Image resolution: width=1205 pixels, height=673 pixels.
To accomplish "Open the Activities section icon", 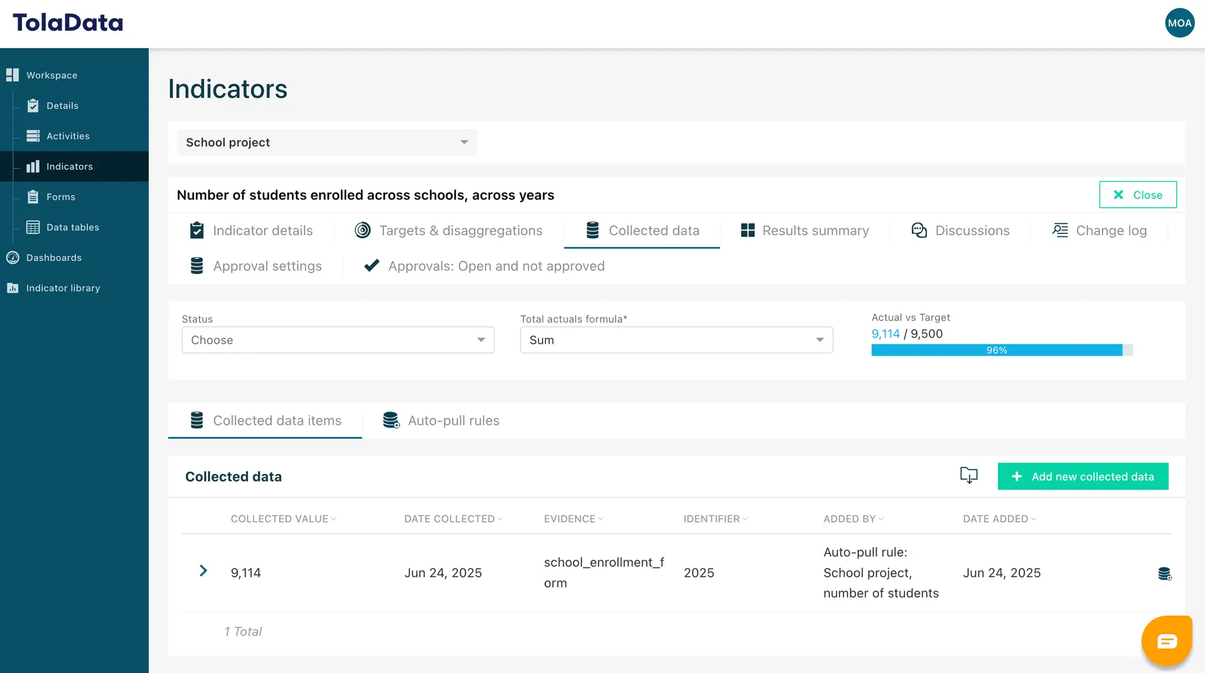I will coord(33,135).
